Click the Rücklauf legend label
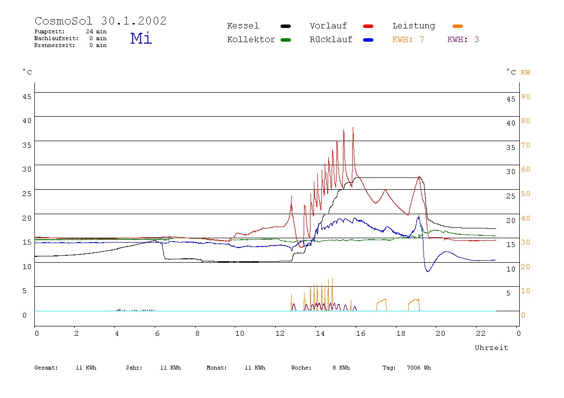Screen dimensions: 564x398 point(331,40)
